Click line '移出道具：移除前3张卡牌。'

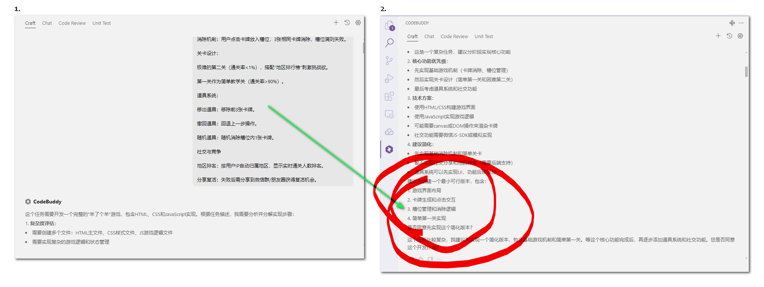tap(226, 109)
